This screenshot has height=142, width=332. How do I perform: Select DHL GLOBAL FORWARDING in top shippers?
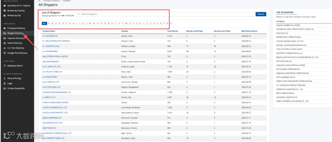288,69
